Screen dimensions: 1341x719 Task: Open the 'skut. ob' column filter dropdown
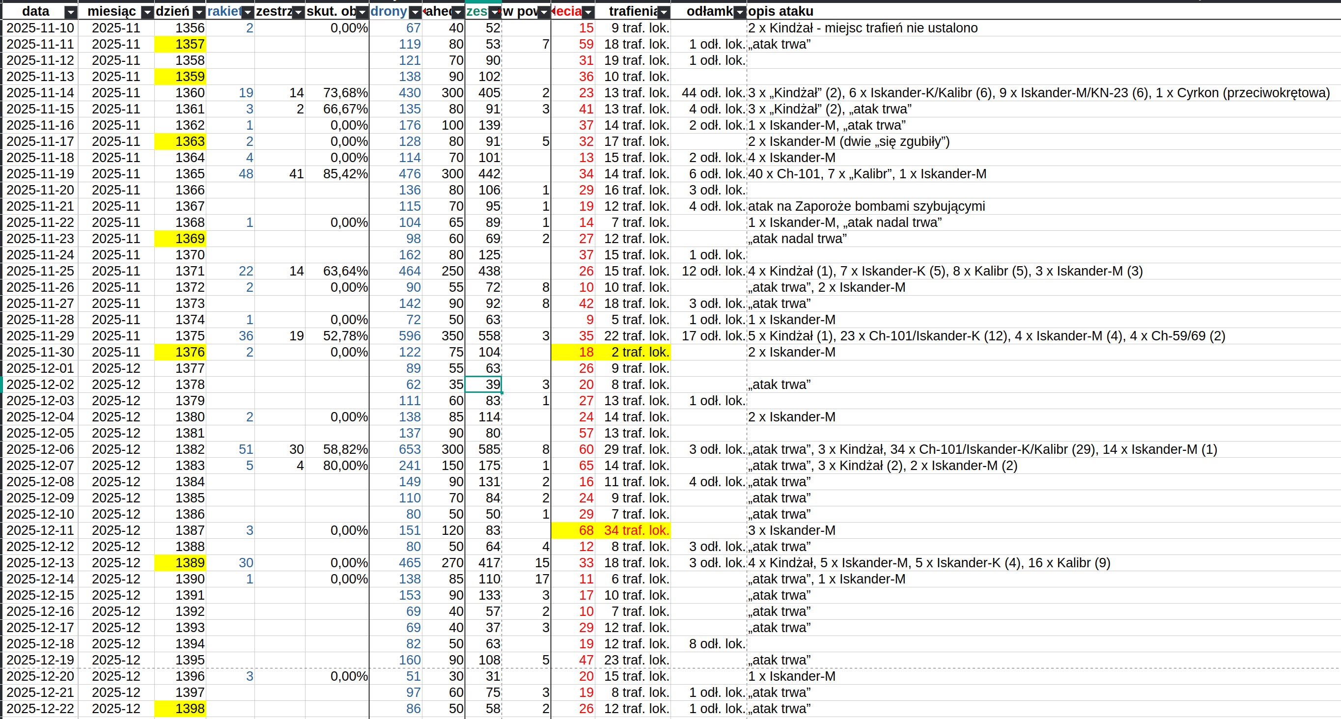point(362,12)
